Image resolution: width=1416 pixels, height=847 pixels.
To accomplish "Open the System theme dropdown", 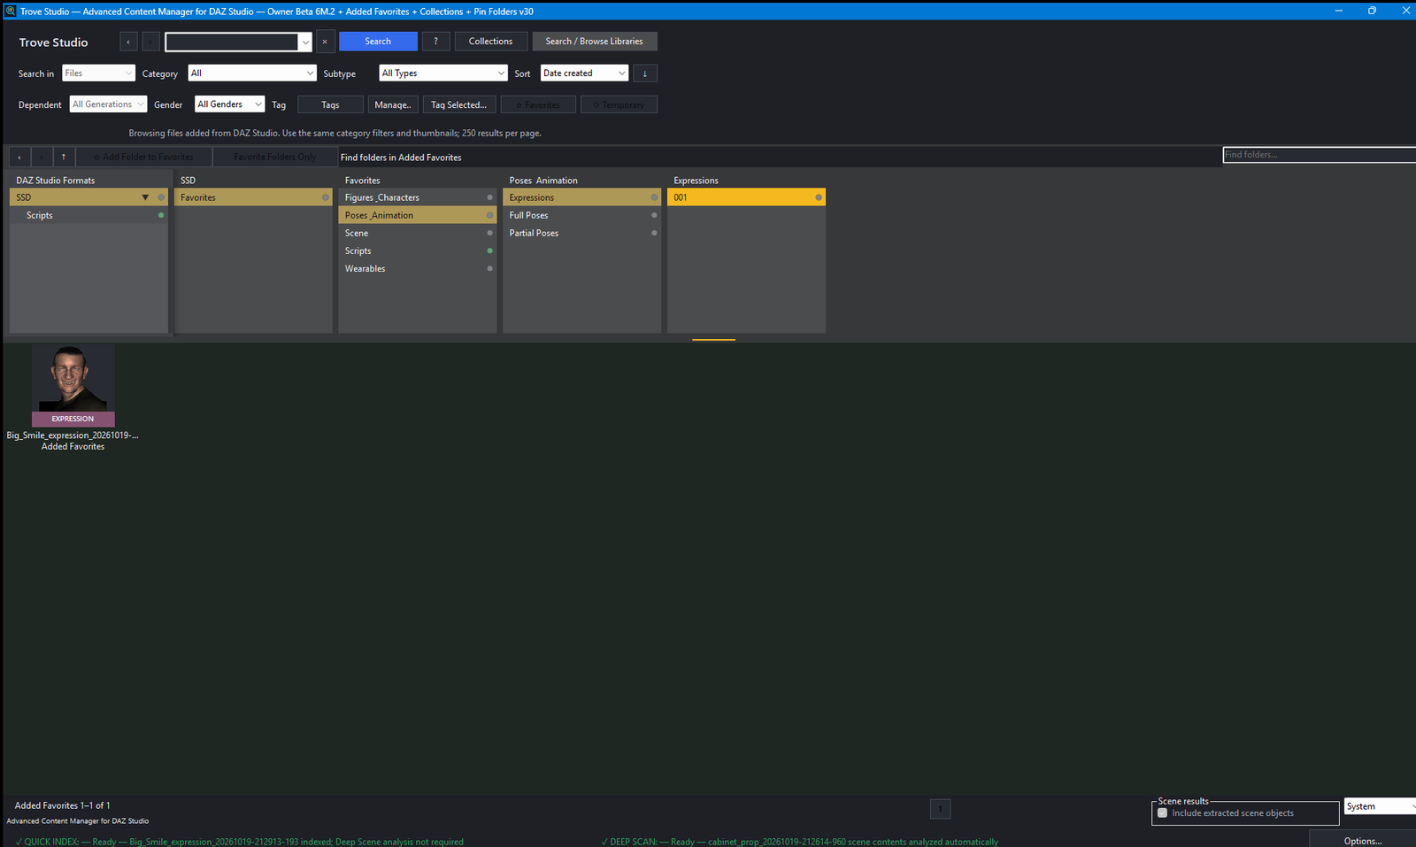I will point(1381,806).
